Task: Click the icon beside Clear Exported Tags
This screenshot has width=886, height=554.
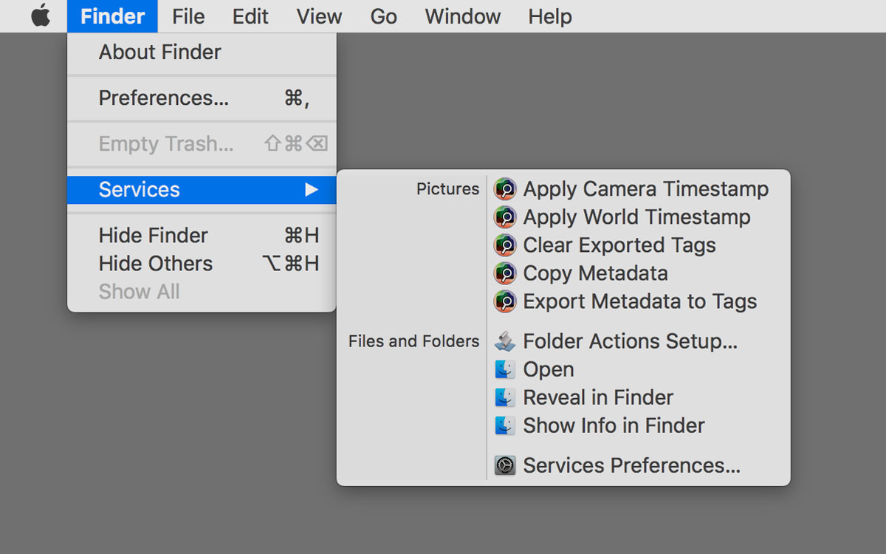Action: [x=505, y=245]
